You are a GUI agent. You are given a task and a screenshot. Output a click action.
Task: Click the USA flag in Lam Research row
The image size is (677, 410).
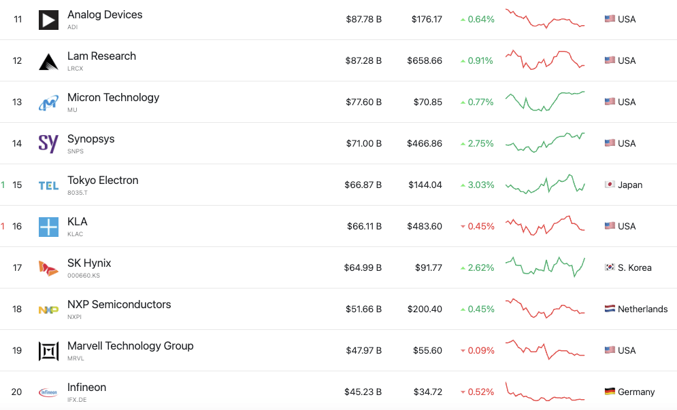click(610, 60)
